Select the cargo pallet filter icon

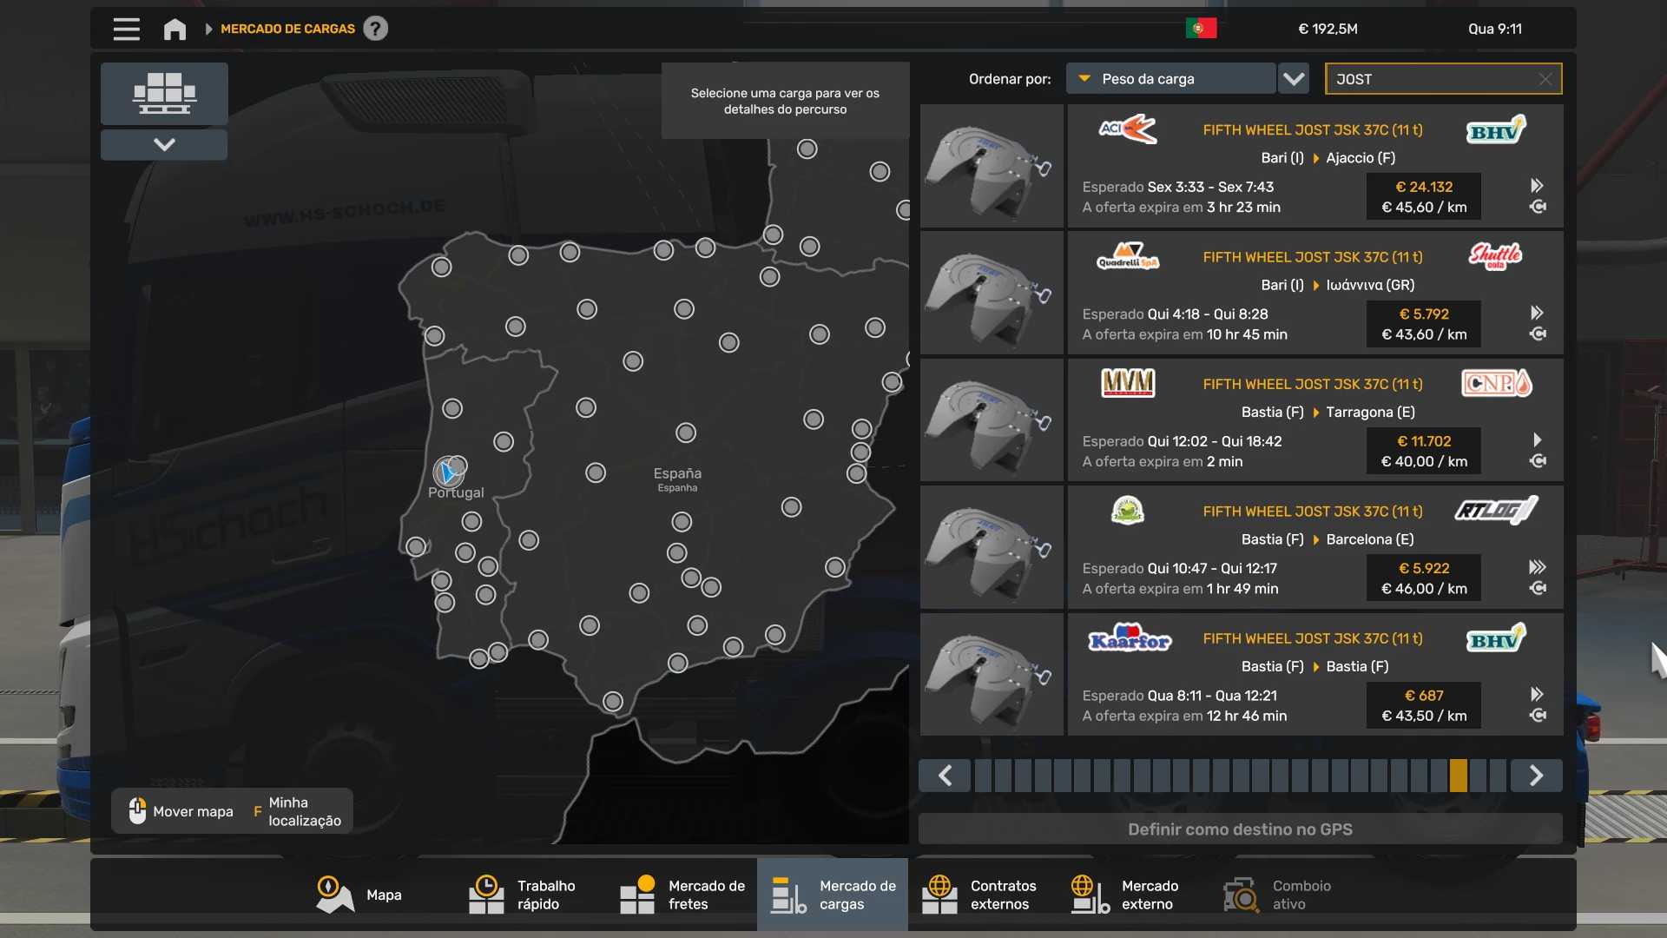(x=164, y=93)
